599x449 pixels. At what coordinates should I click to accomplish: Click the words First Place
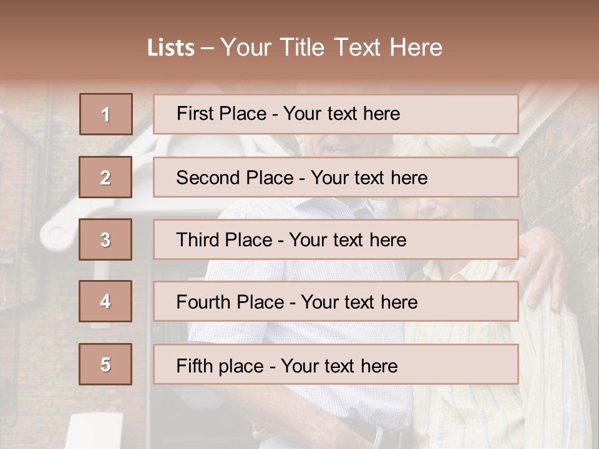point(222,113)
